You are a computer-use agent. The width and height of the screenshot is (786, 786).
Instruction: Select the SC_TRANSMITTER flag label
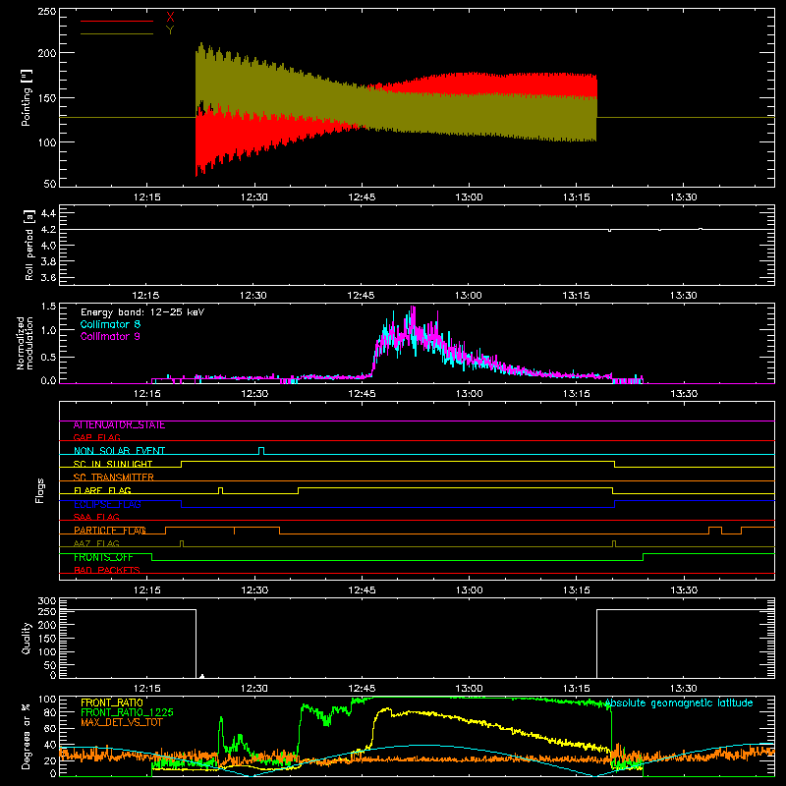pyautogui.click(x=114, y=477)
